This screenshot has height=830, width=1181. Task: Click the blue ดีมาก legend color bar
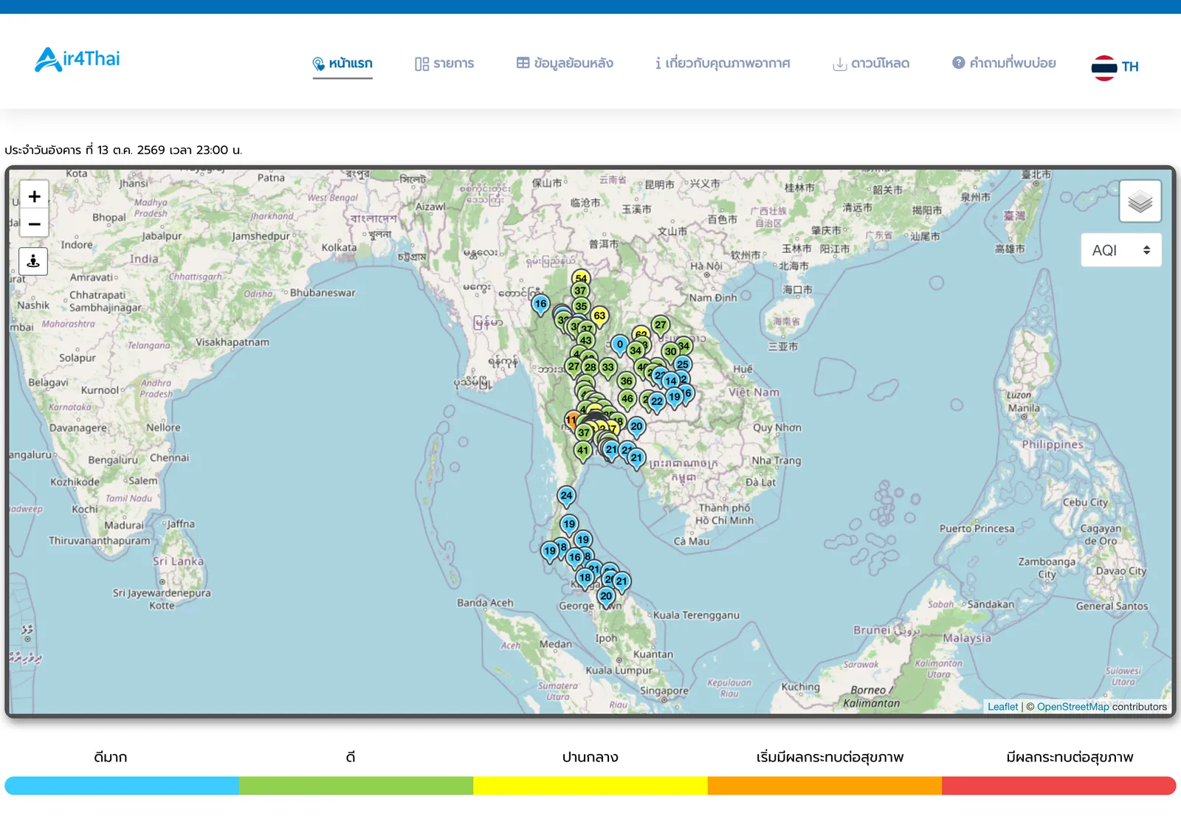(x=122, y=786)
